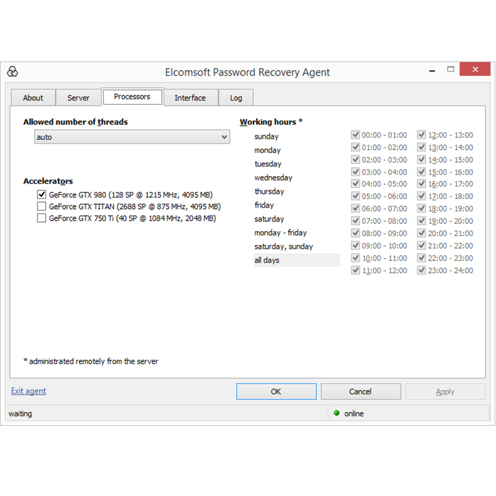496x496 pixels.
Task: Toggle the 00:00 - 01:00 hour checkbox
Action: pos(355,135)
